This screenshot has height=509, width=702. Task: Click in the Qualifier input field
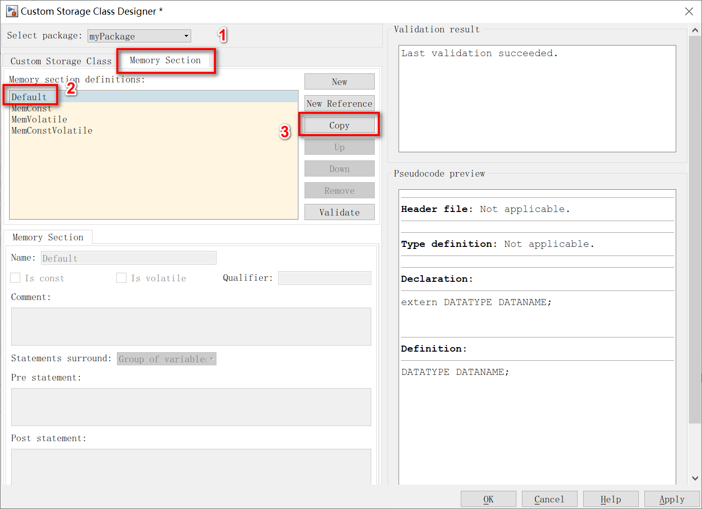coord(324,278)
